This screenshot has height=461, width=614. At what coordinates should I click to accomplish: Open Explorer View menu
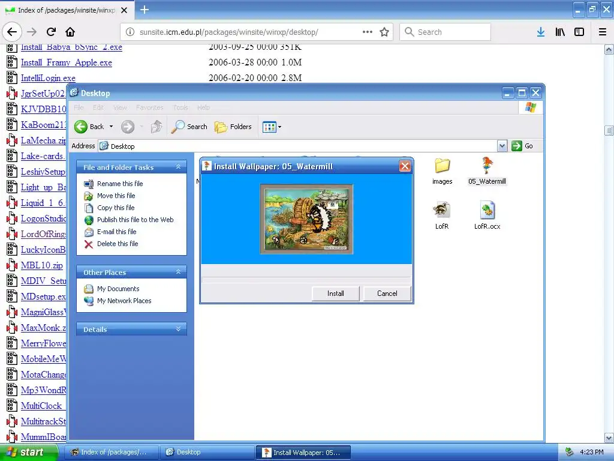tap(120, 107)
